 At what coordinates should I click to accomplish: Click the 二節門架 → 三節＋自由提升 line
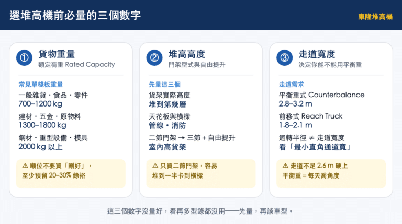[x=192, y=138]
